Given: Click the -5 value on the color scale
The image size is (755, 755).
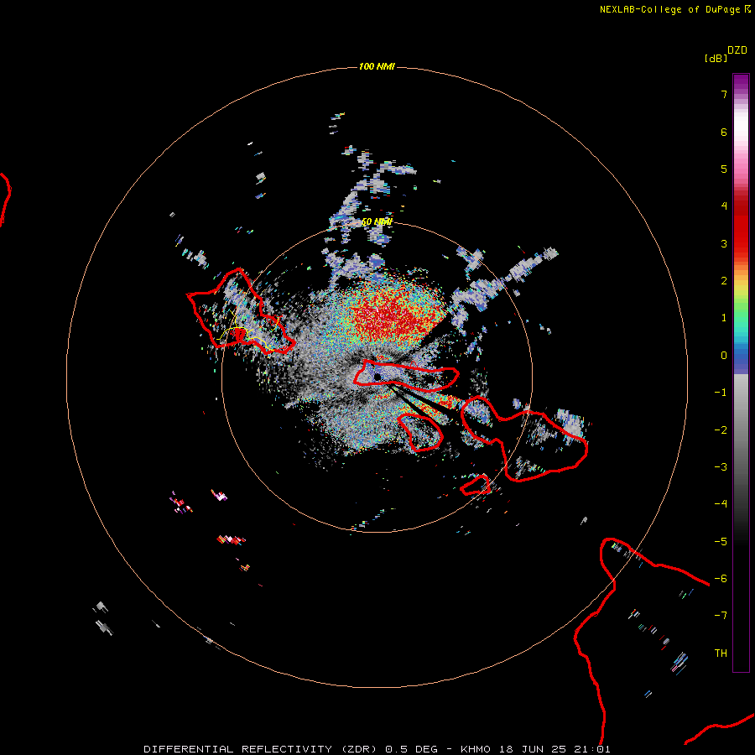Looking at the screenshot, I should tap(721, 542).
